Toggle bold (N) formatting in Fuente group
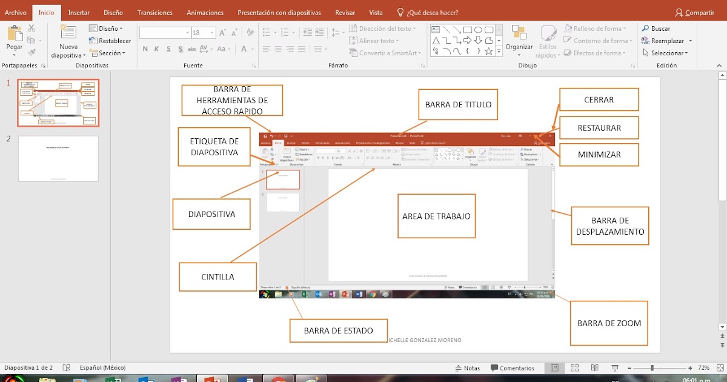 (145, 48)
